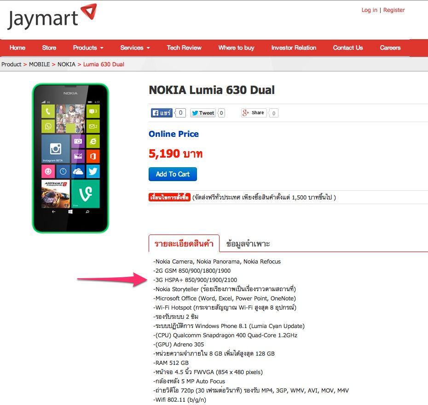The height and width of the screenshot is (405, 428).
Task: Open the Where to buy page
Action: coord(237,47)
